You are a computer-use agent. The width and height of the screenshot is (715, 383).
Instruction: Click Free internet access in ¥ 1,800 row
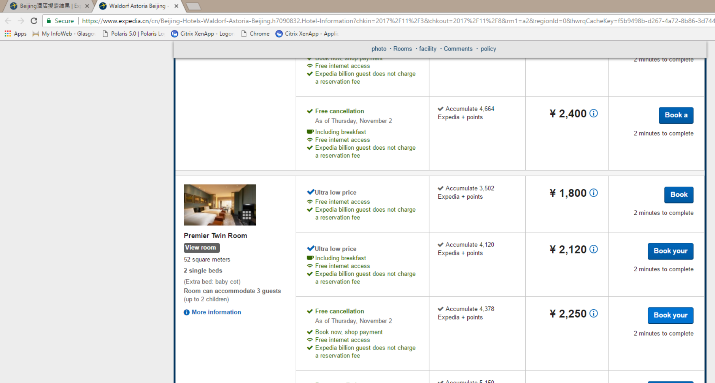342,202
